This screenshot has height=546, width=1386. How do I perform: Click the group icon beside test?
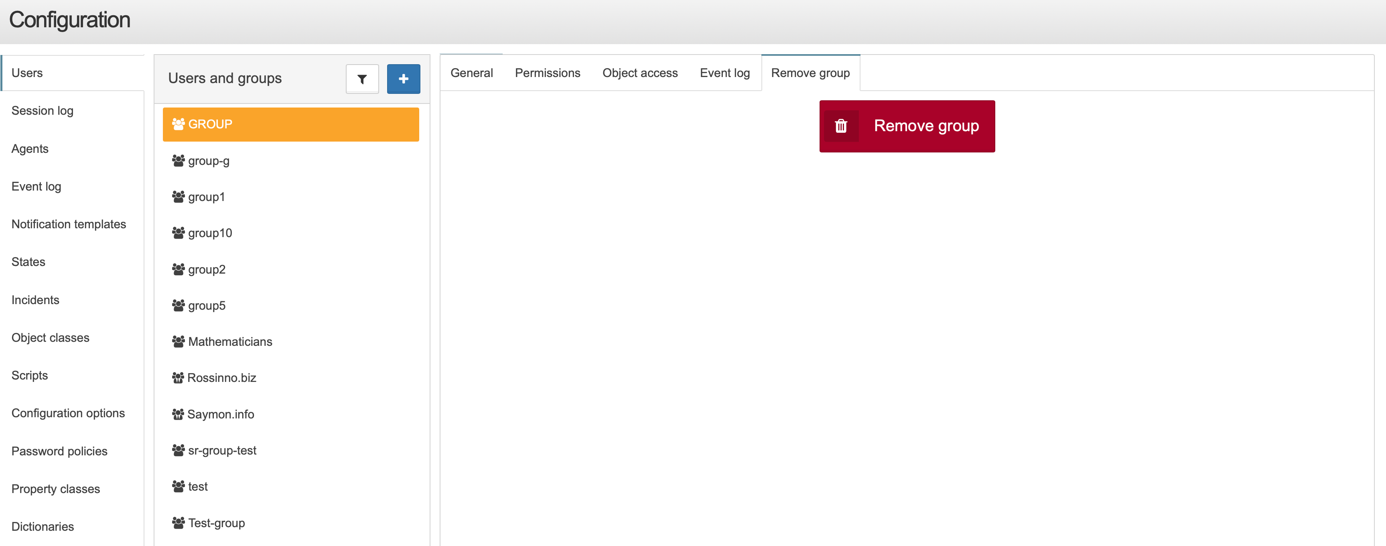[x=179, y=486]
